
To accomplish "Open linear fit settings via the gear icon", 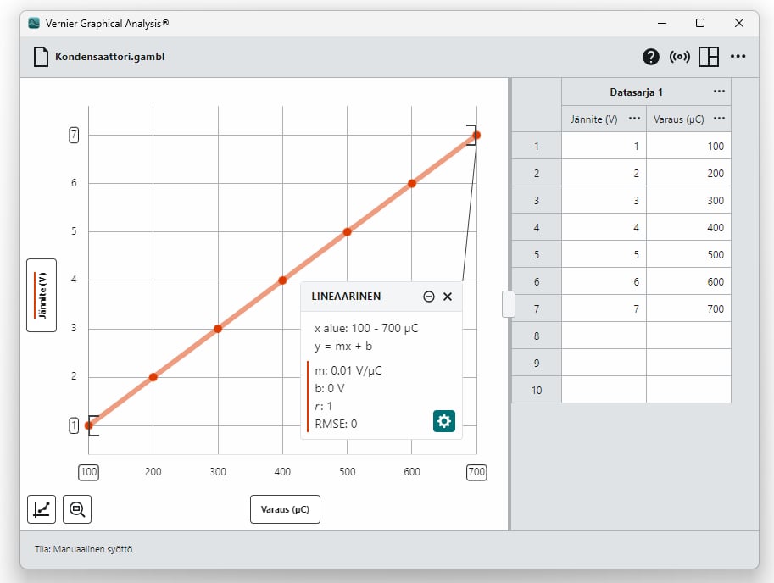I will point(444,421).
